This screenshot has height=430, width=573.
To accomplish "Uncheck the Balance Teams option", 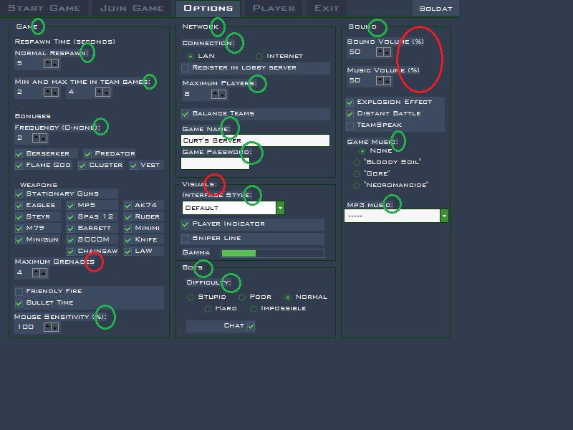I will (x=186, y=113).
